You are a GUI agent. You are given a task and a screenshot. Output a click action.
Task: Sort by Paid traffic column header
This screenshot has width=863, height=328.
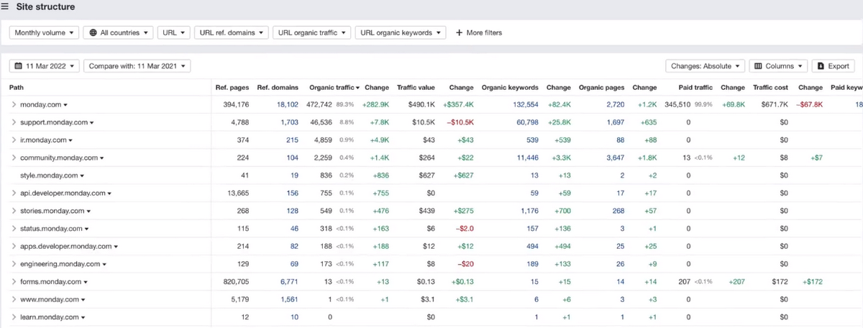[695, 88]
